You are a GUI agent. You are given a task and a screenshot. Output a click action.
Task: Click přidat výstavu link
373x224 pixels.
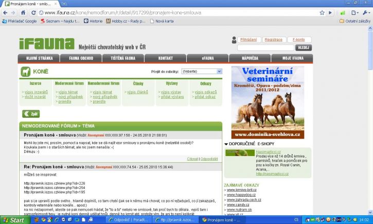point(172,97)
